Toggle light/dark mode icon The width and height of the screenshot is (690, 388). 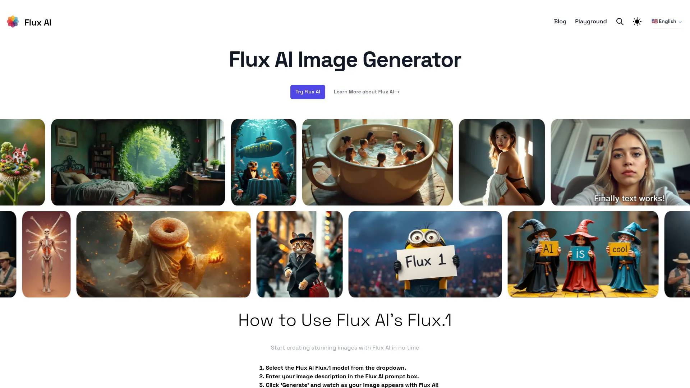click(637, 21)
